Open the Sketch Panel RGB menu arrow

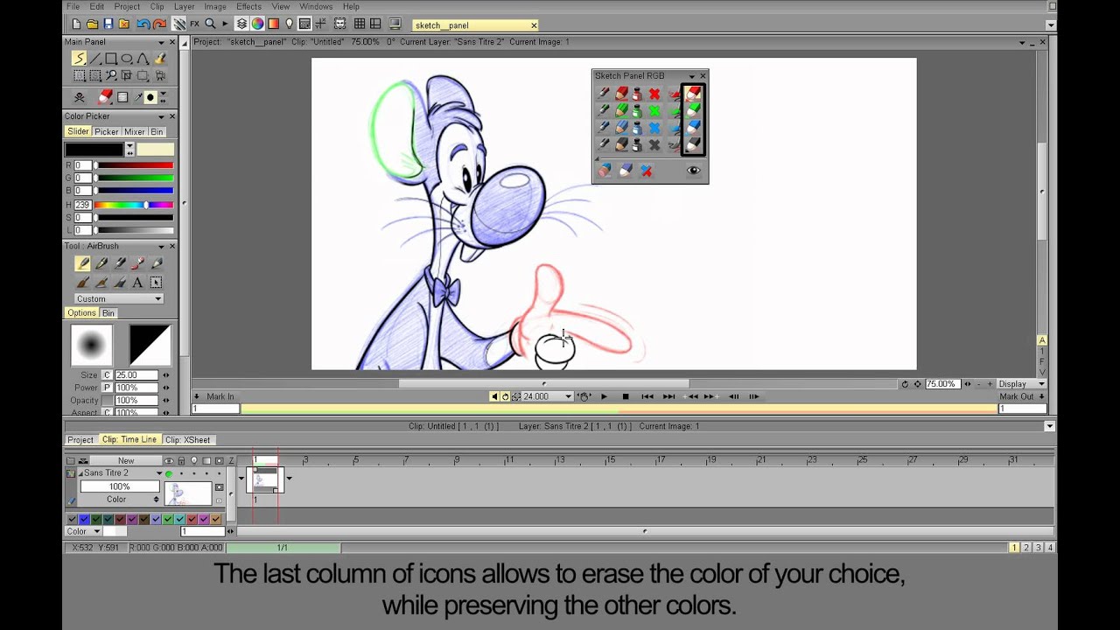[x=691, y=76]
